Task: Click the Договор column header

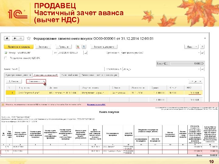Action: [x=63, y=88]
